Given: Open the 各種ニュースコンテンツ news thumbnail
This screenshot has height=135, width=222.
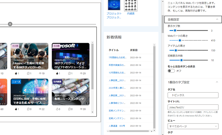Looking at the screenshot, I should [71, 92].
